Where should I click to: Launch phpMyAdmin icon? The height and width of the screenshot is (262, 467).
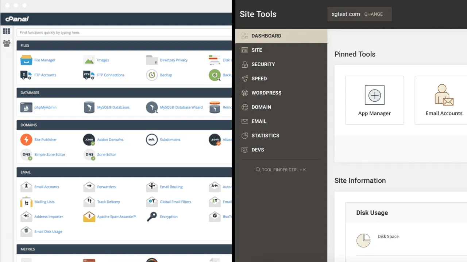pos(26,107)
